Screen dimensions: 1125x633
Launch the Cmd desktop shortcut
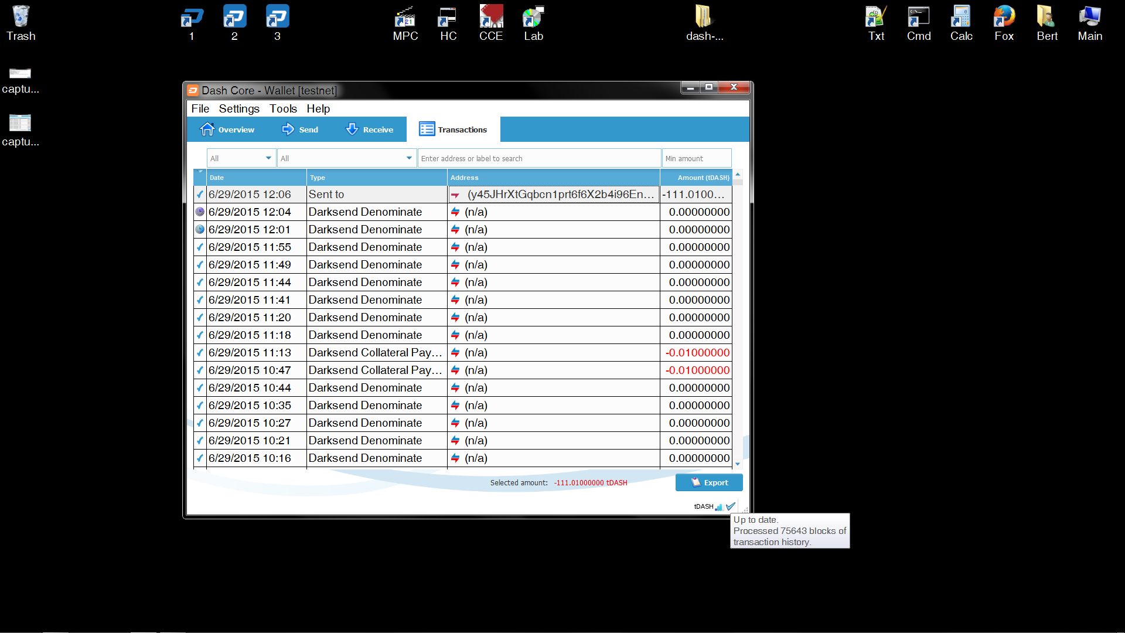coord(919,23)
